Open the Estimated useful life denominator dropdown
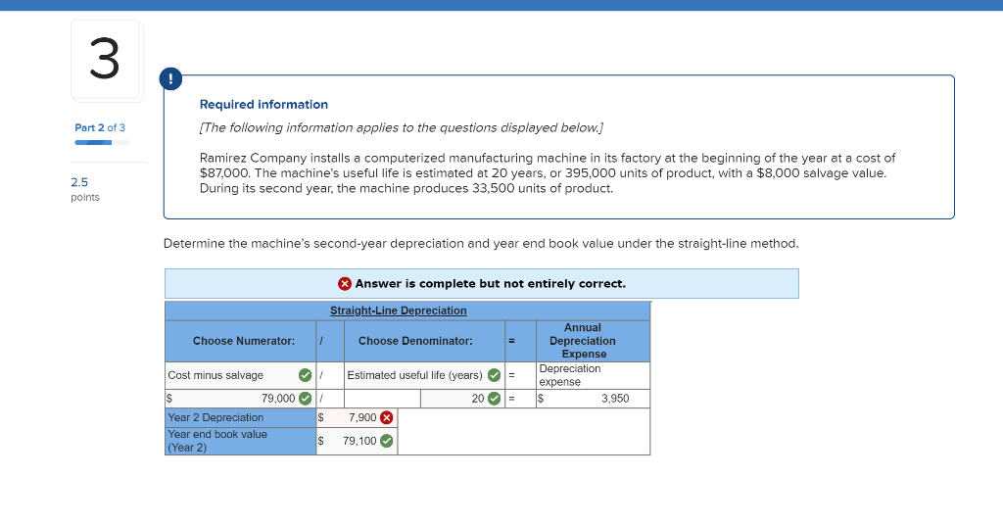Screen dimensions: 1003x526 tap(425, 375)
